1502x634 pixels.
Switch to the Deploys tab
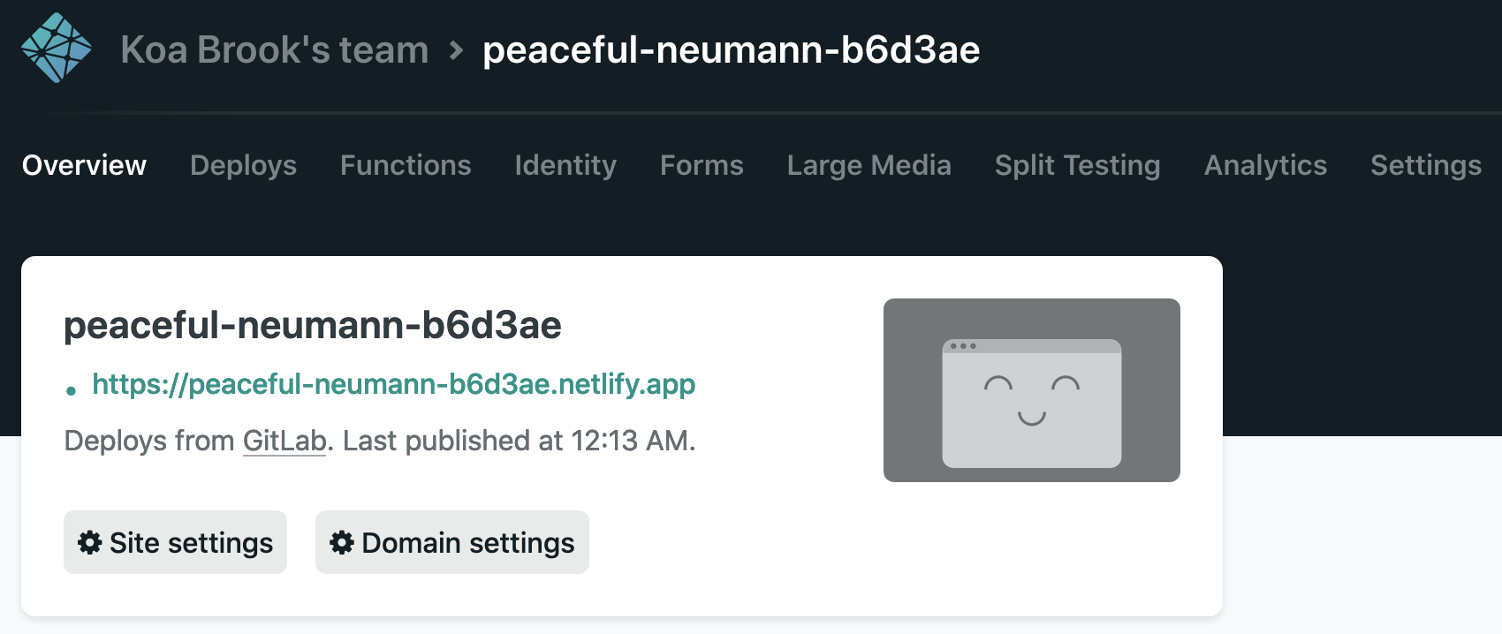[243, 165]
